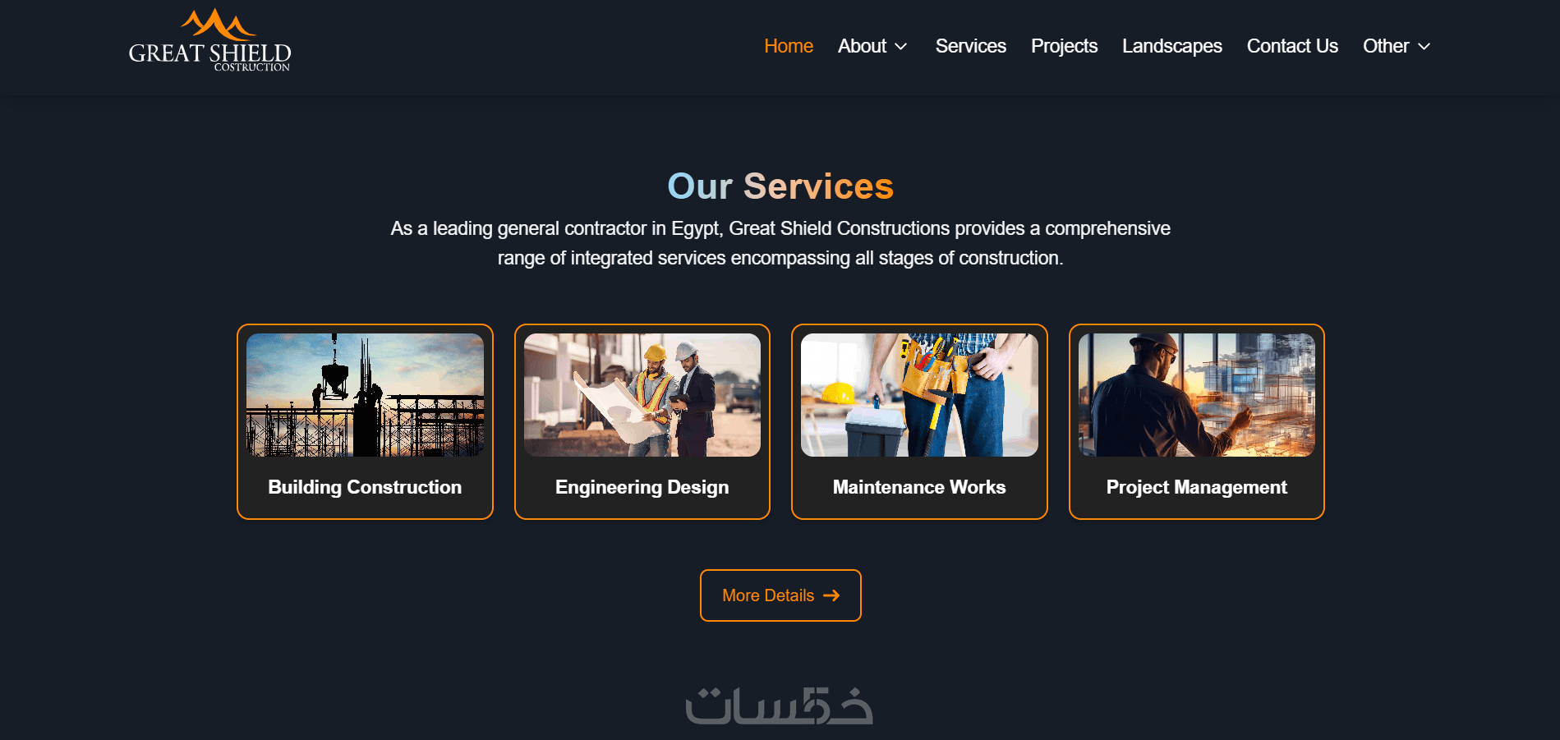Viewport: 1560px width, 740px height.
Task: Expand the Other dropdown chevron
Action: (1424, 47)
